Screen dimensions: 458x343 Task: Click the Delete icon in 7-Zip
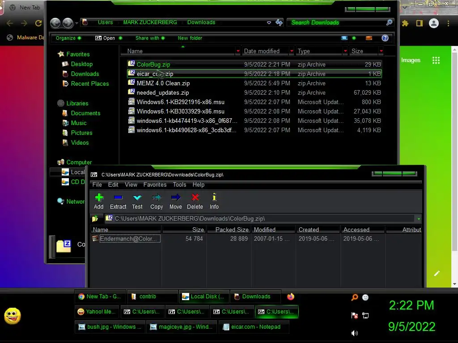pyautogui.click(x=195, y=197)
